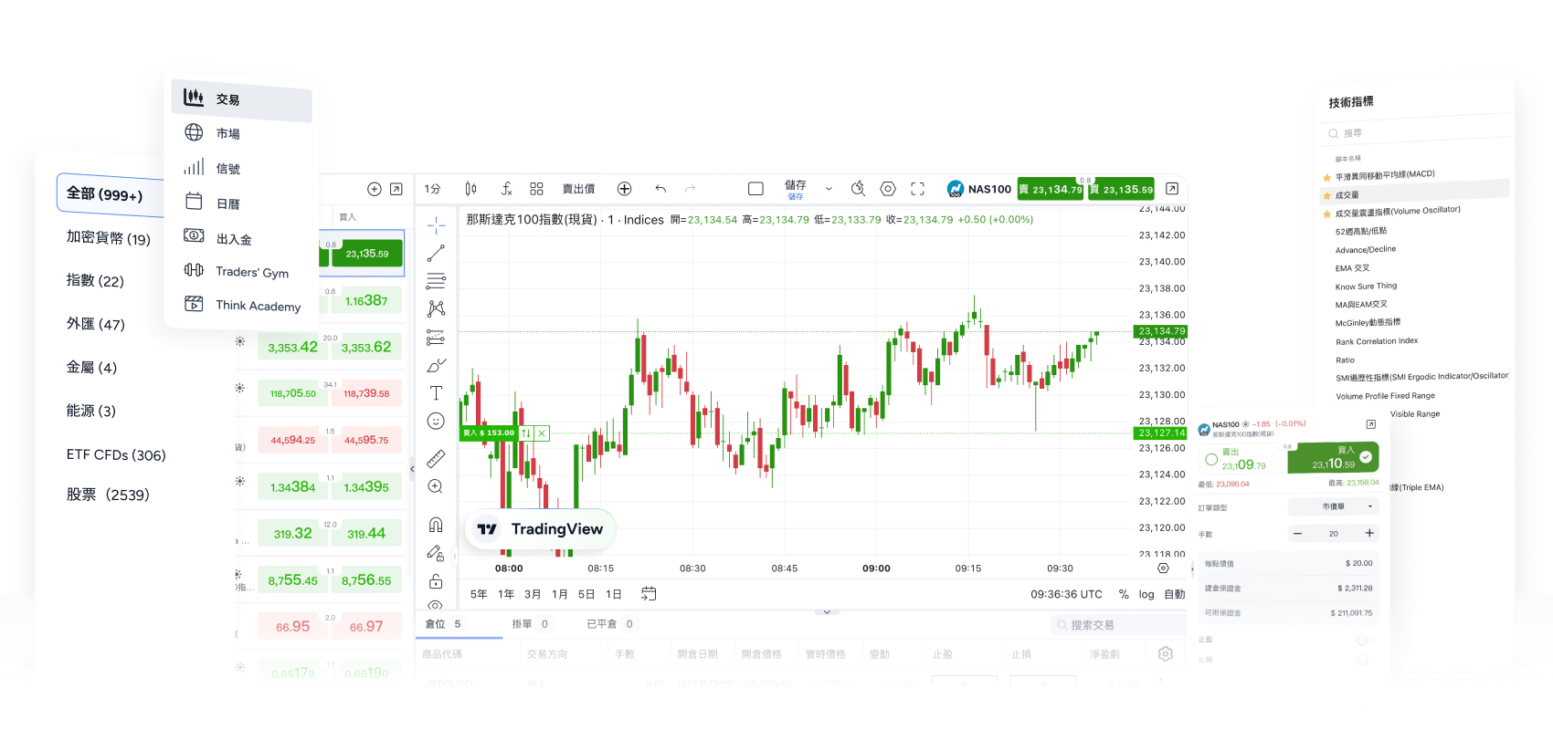The height and width of the screenshot is (730, 1553).
Task: Select the Buy 23,110.59 option
Action: click(x=1333, y=458)
